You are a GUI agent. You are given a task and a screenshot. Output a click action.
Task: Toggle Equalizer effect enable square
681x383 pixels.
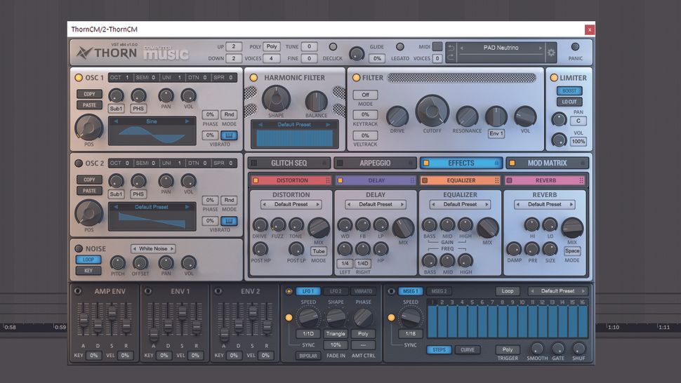tap(425, 180)
